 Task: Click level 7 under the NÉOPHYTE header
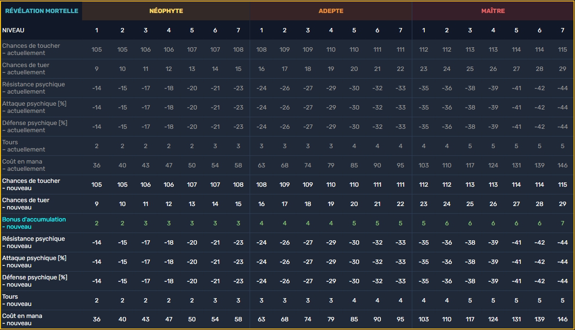tap(238, 30)
